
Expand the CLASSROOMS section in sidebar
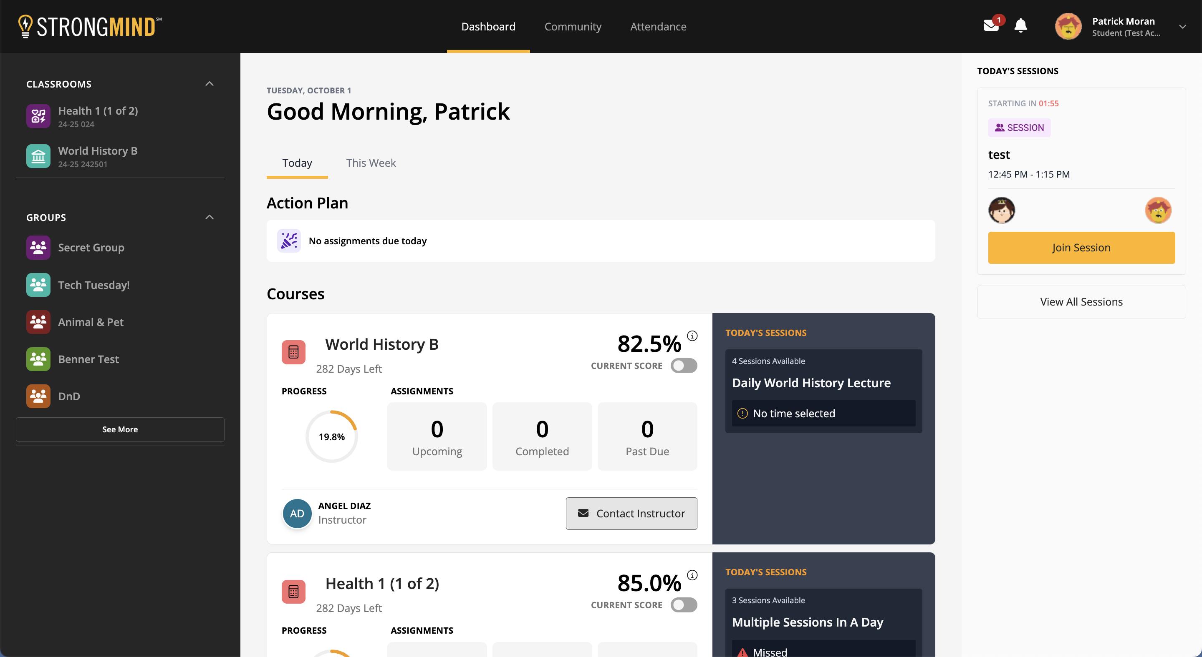point(209,83)
